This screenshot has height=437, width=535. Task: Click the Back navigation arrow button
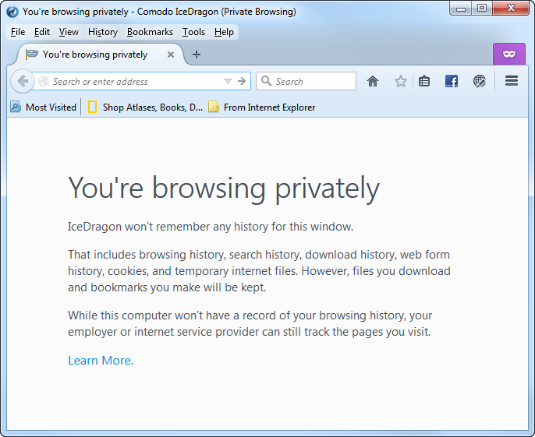pos(23,81)
